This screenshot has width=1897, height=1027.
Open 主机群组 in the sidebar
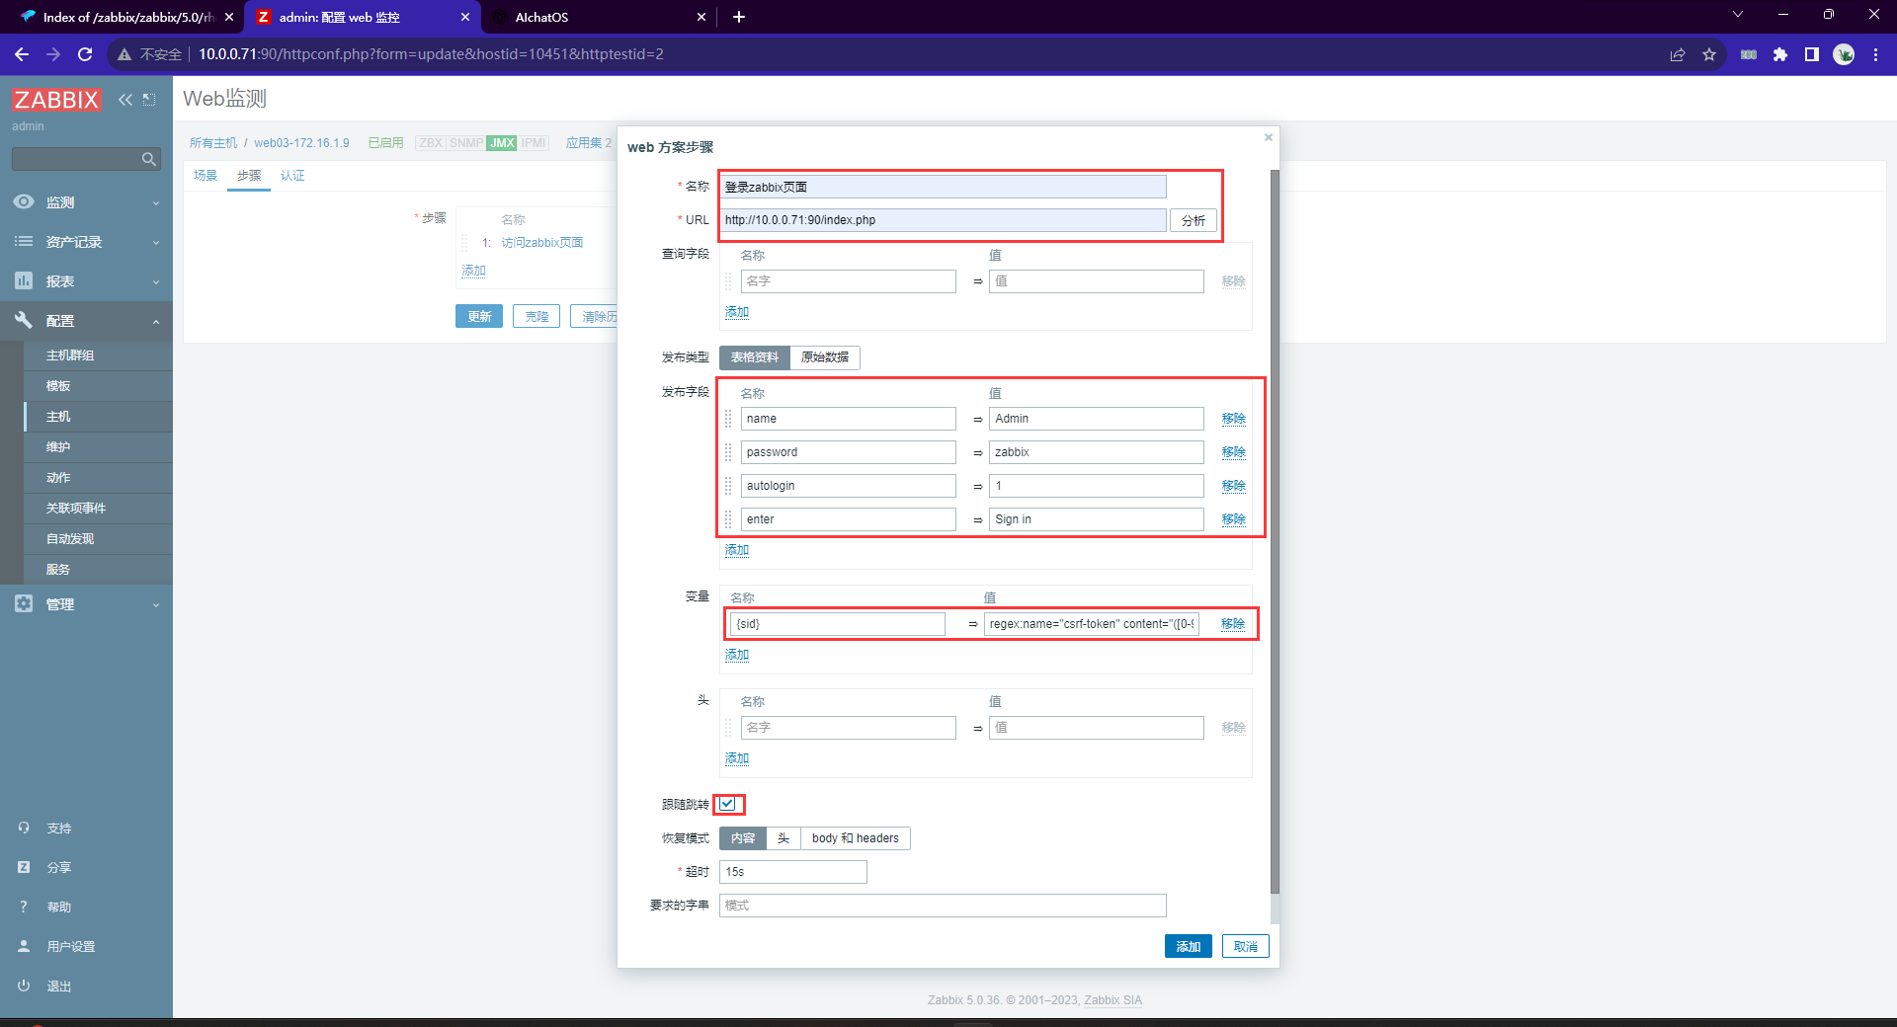coord(70,355)
